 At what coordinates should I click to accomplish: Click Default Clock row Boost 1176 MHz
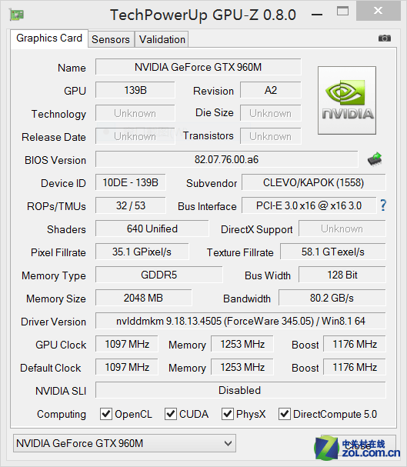[355, 367]
